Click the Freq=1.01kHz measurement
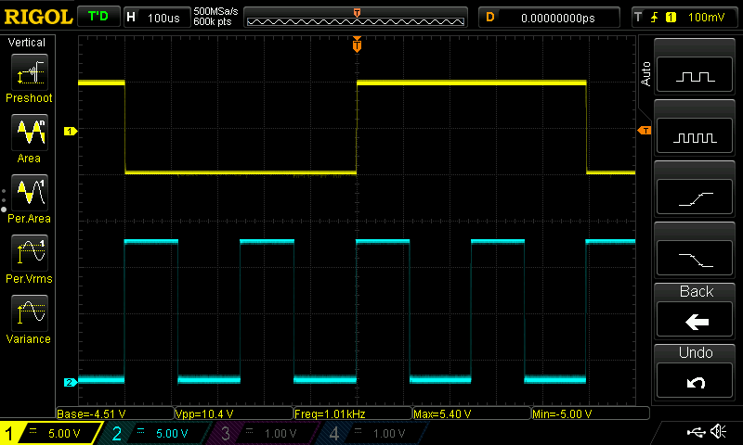Image resolution: width=743 pixels, height=445 pixels. pos(353,413)
